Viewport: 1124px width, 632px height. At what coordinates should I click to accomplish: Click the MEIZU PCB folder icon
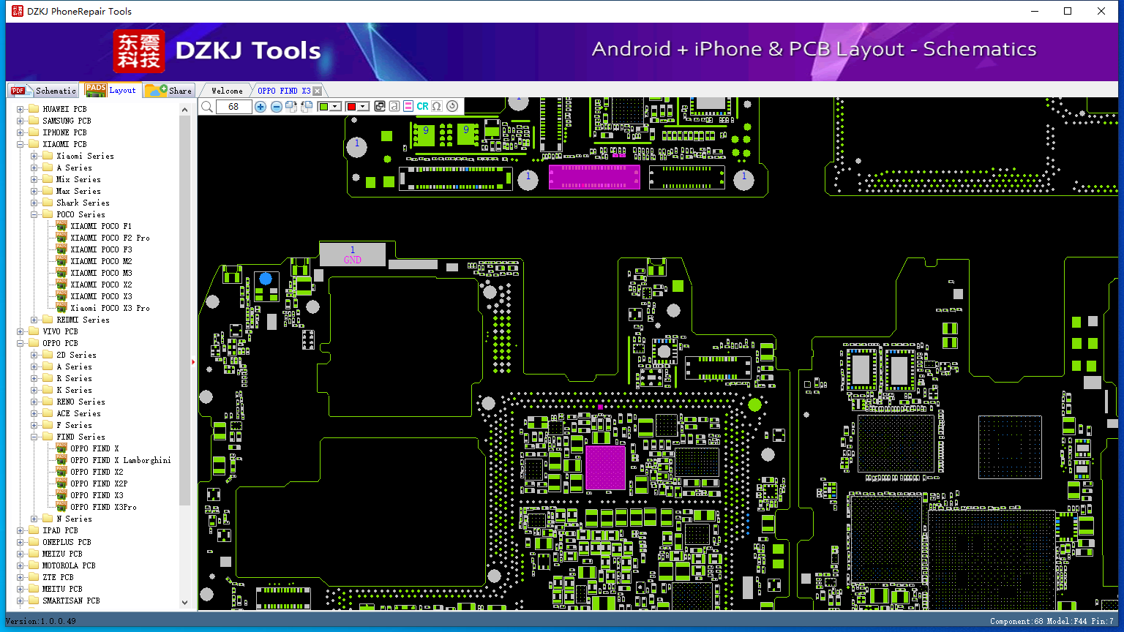click(x=34, y=554)
